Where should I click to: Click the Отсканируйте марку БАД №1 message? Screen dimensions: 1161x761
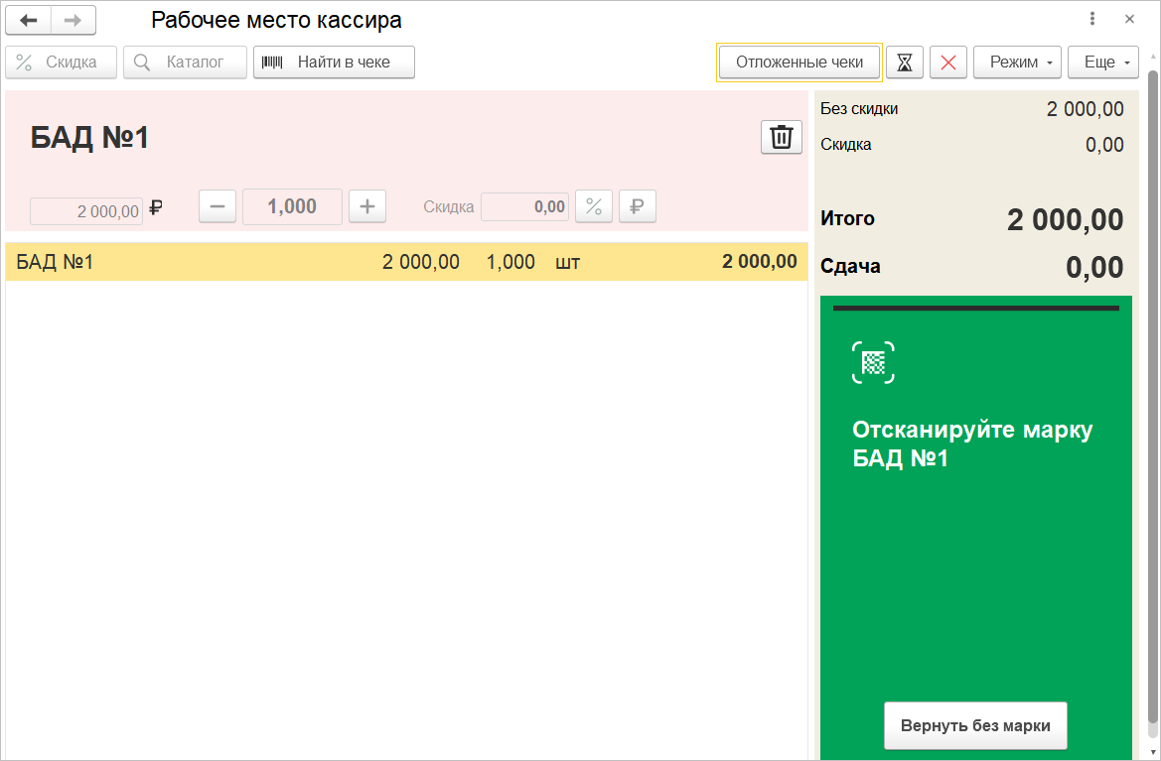coord(972,444)
